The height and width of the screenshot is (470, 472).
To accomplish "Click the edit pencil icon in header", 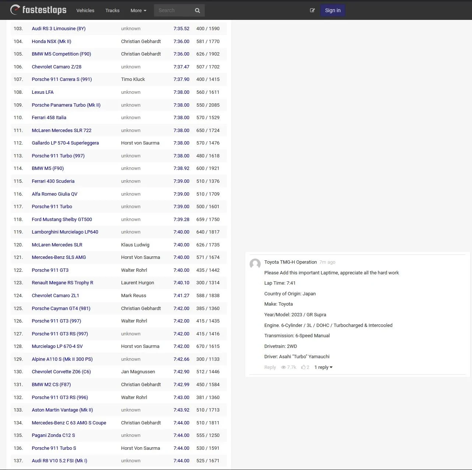I will click(312, 10).
